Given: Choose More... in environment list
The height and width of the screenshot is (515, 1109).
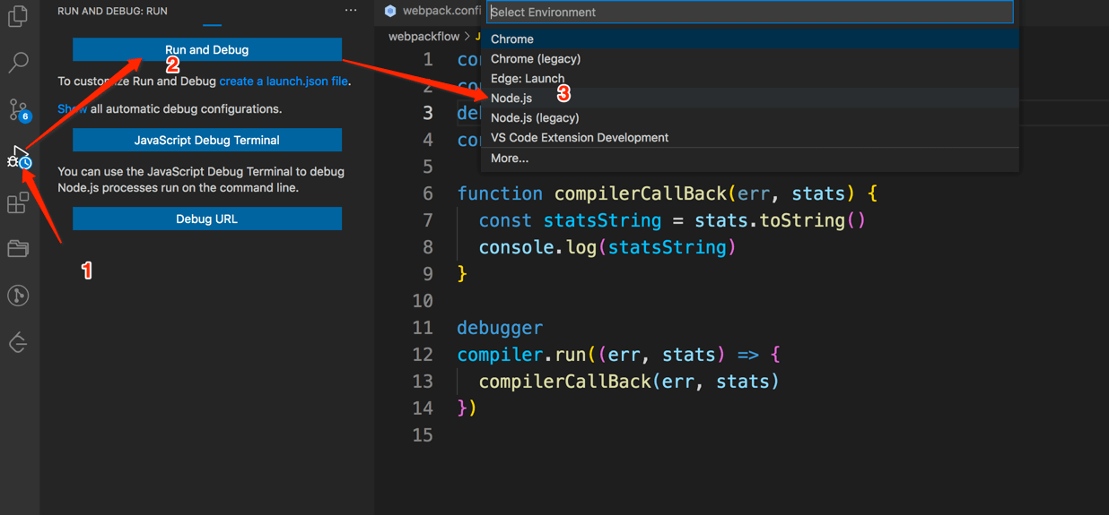Looking at the screenshot, I should pos(510,159).
